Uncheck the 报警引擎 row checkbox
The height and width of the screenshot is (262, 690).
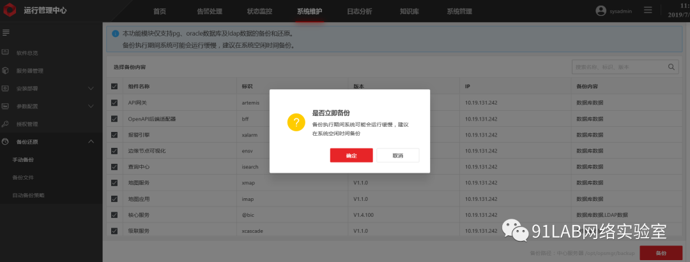[114, 135]
